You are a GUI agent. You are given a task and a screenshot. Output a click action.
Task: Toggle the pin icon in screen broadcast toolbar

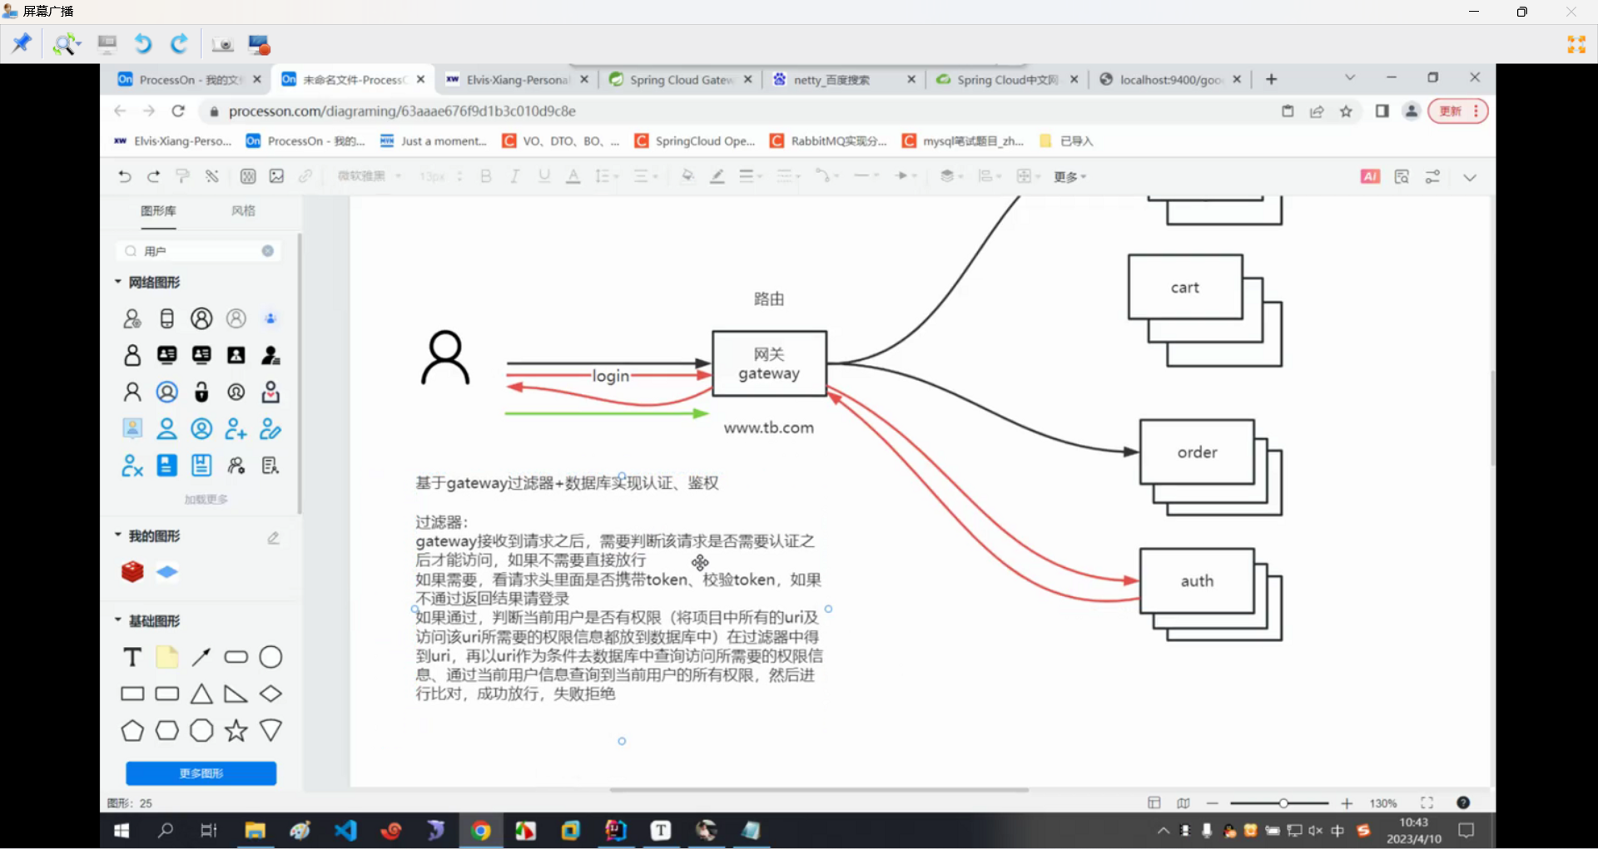pos(21,43)
